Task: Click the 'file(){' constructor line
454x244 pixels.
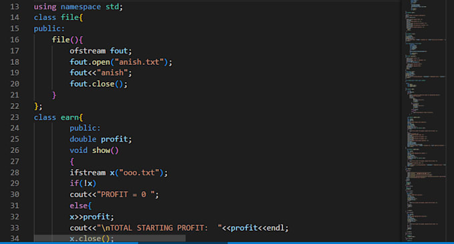Action: coord(67,39)
